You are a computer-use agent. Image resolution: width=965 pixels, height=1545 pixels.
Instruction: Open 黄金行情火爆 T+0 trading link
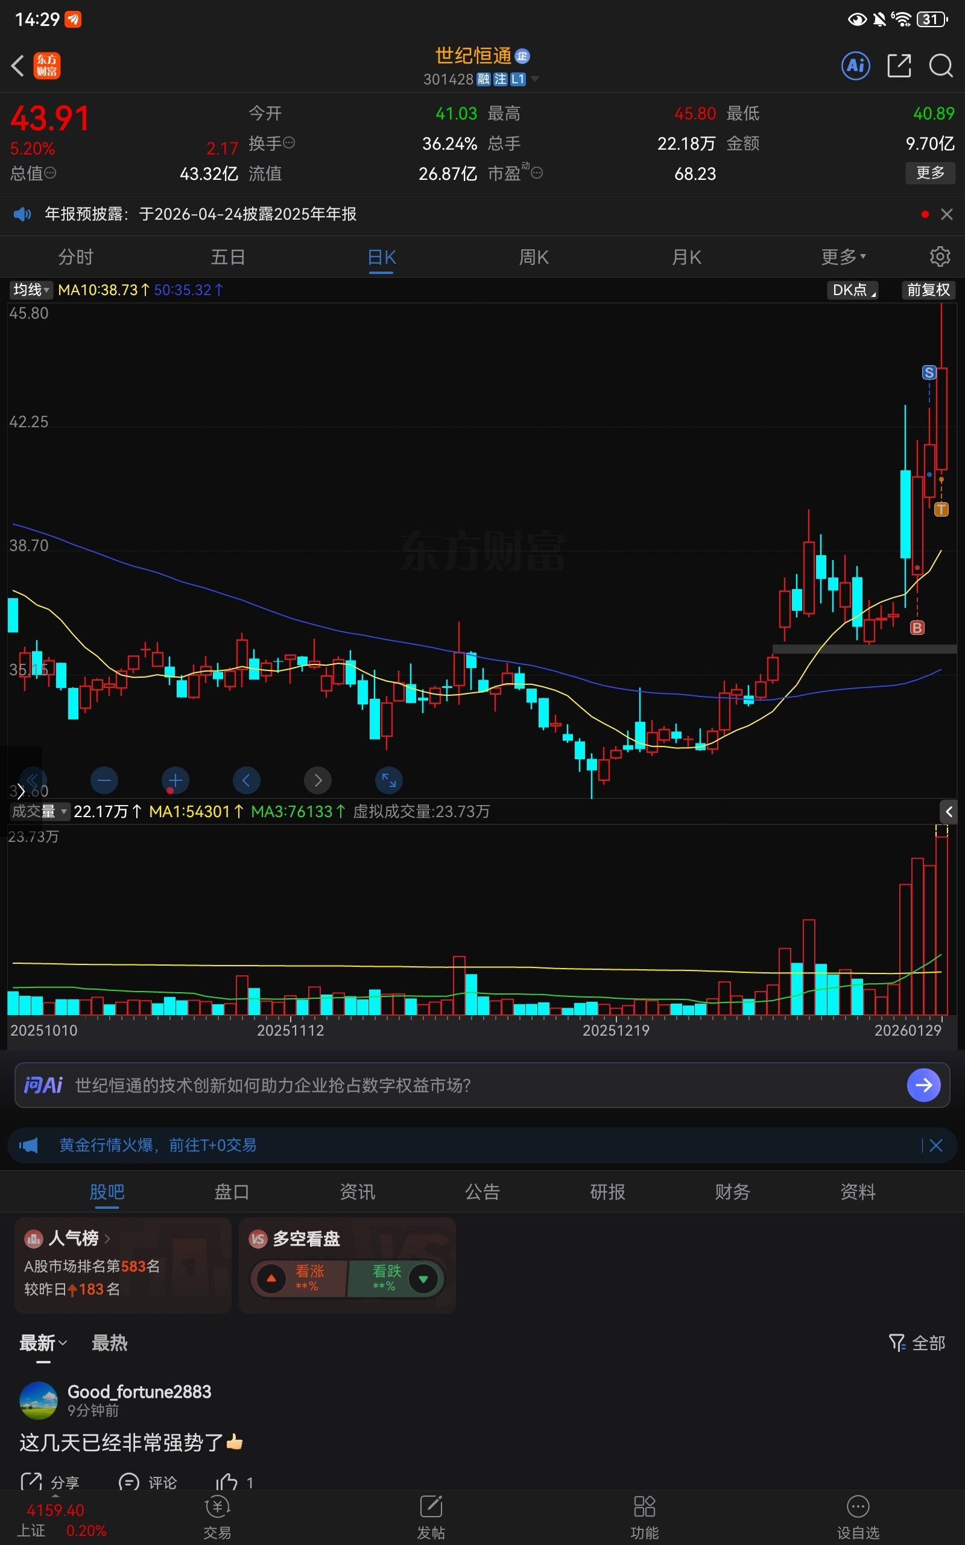pos(158,1145)
